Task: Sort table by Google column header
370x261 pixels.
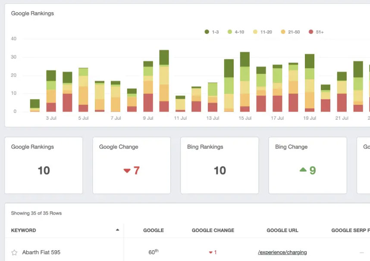Action: [x=154, y=230]
